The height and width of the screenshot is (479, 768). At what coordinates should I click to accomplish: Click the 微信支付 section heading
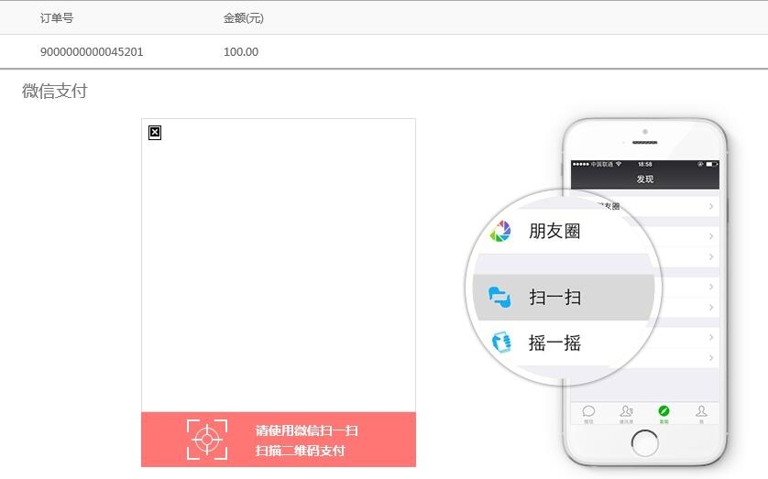pos(55,91)
